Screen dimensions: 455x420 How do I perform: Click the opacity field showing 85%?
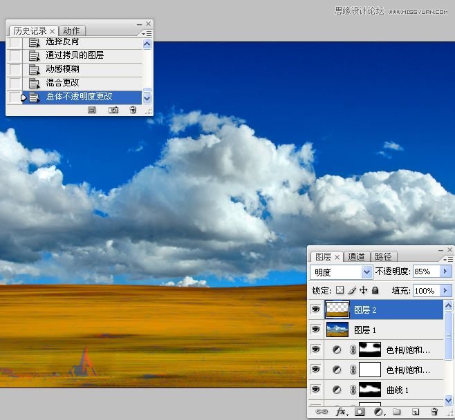[x=426, y=271]
